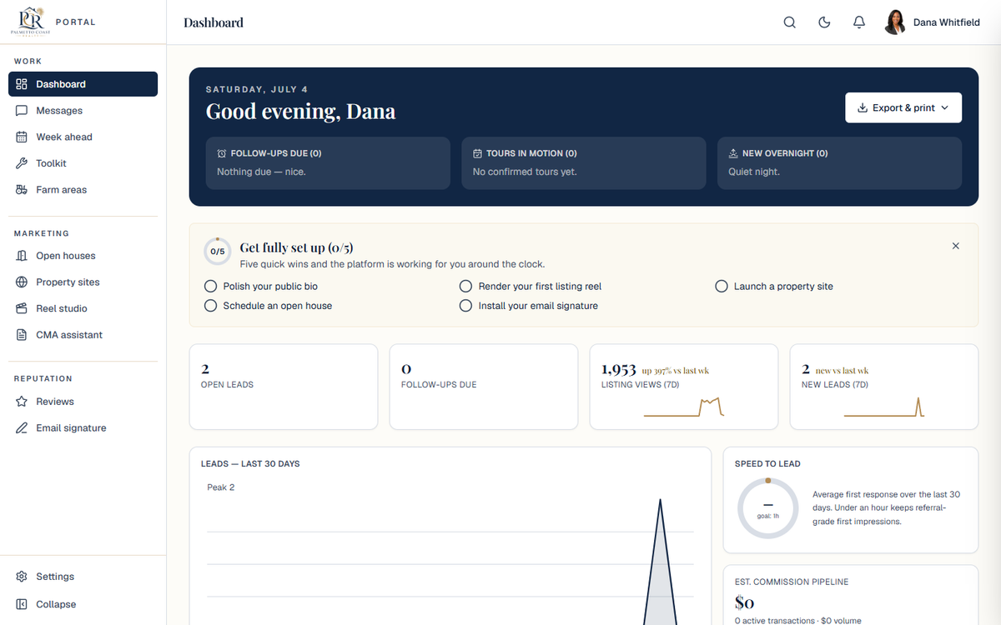The width and height of the screenshot is (1001, 625).
Task: Click the 0/5 setup progress ring
Action: point(218,251)
